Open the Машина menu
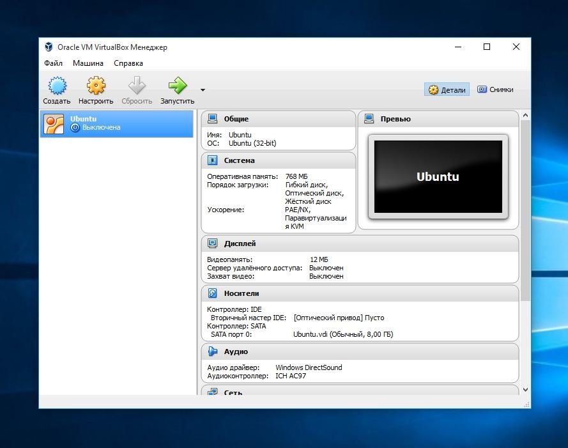This screenshot has width=568, height=448. tap(88, 63)
